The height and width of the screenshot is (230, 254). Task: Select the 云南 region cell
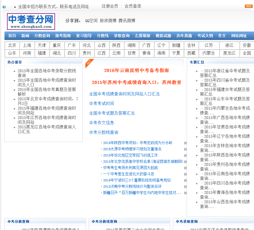[117, 53]
